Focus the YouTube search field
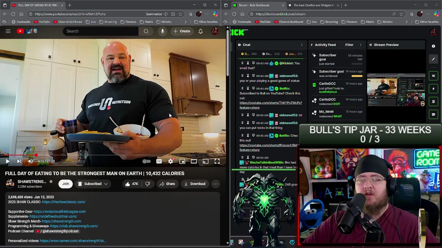The height and width of the screenshot is (248, 442). (101, 31)
